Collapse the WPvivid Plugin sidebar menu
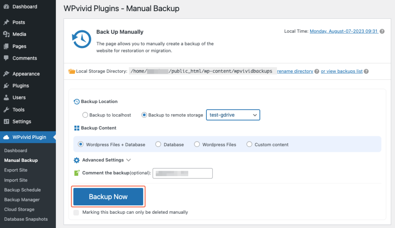 click(x=29, y=137)
